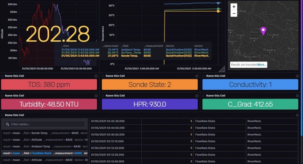303x164 pixels.
Task: Open gear settings for HPR cell
Action: click(196, 96)
